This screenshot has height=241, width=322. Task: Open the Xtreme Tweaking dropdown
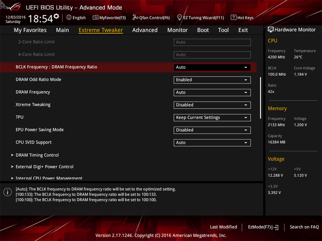point(212,105)
